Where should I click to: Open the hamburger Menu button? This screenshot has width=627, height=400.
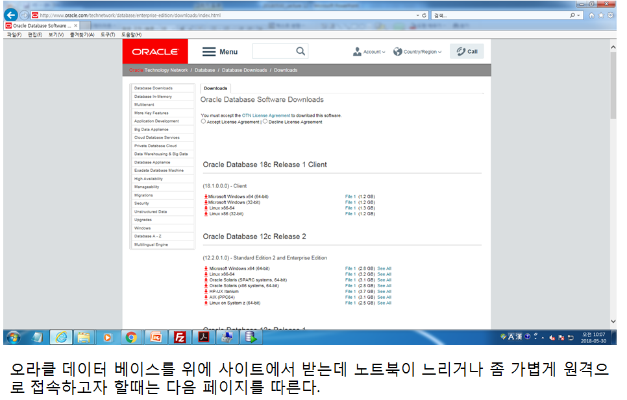pos(220,52)
